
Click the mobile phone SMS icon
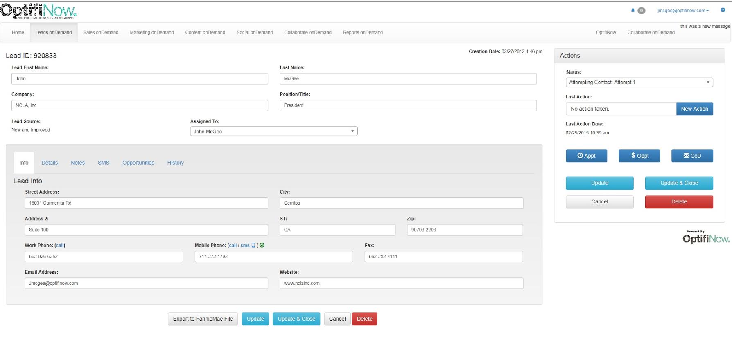pyautogui.click(x=253, y=245)
